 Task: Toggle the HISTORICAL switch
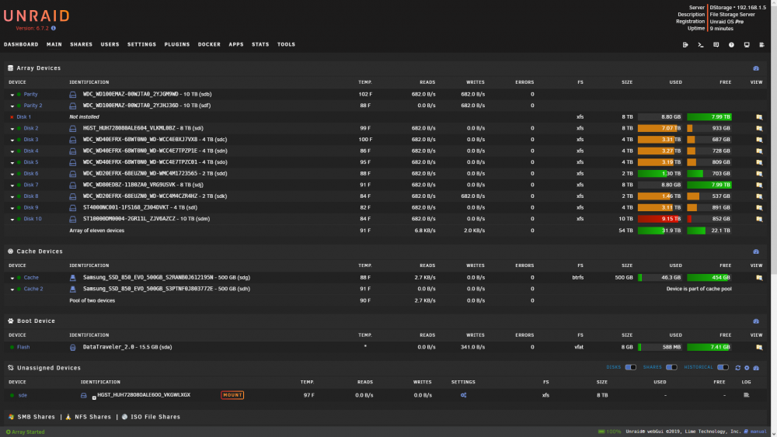click(723, 367)
